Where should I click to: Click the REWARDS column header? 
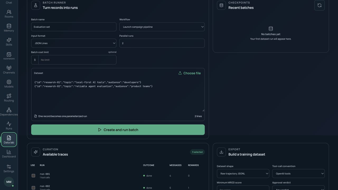click(193, 165)
